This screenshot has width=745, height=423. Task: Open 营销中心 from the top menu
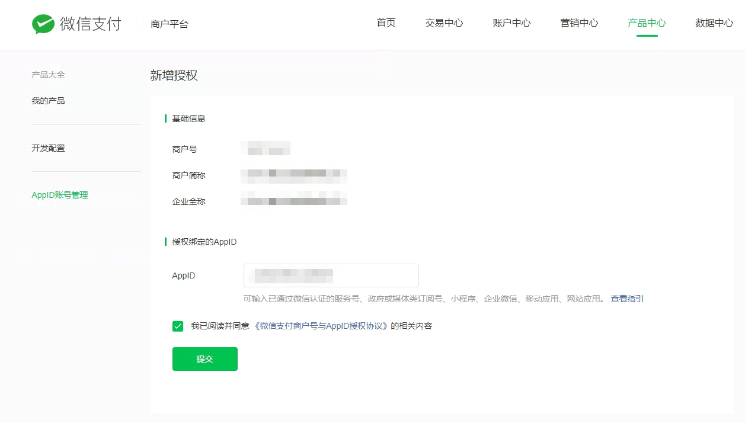click(579, 23)
